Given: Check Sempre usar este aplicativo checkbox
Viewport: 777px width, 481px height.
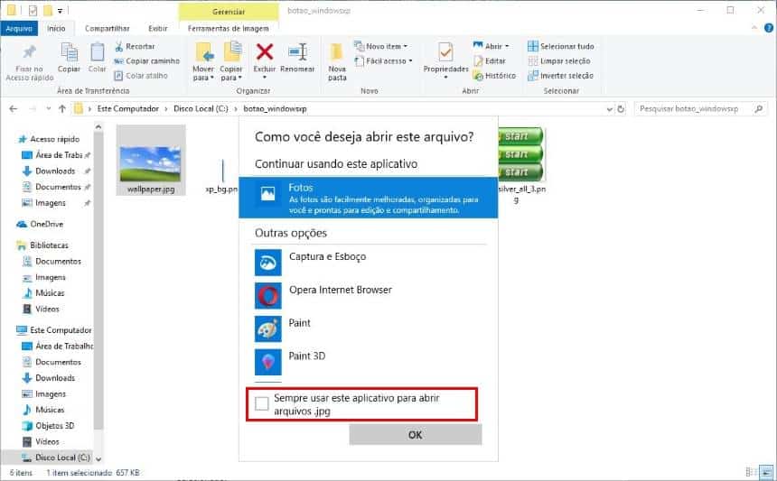Looking at the screenshot, I should [262, 403].
